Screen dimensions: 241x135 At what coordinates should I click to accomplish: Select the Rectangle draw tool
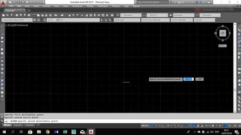click(x=2, y=42)
